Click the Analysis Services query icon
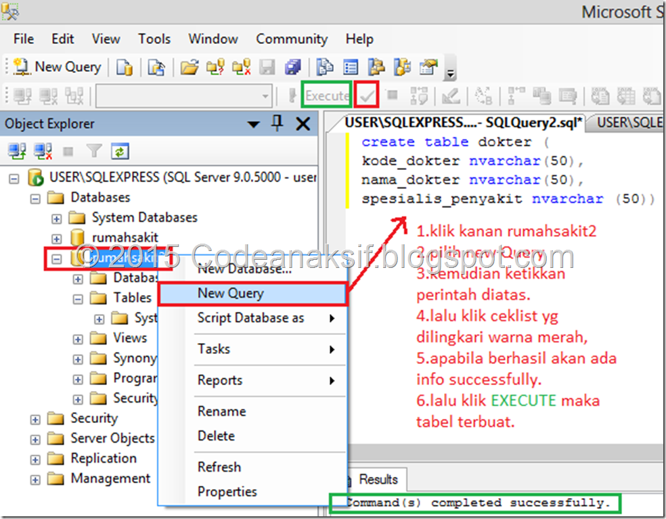This screenshot has height=519, width=666. 156,67
